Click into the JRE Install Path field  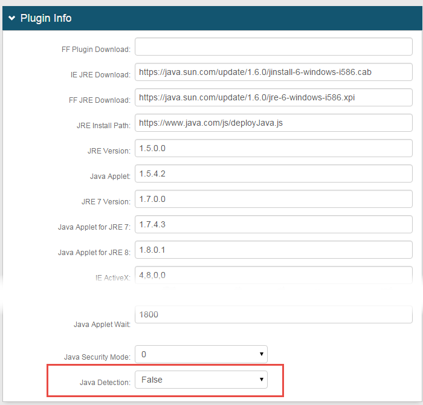[273, 123]
